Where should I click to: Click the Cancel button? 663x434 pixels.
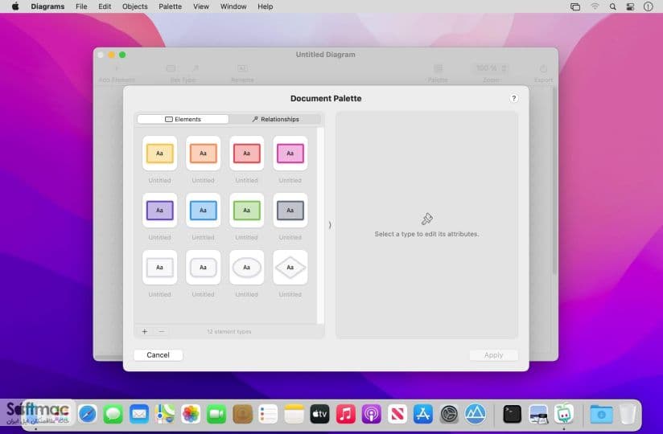159,355
